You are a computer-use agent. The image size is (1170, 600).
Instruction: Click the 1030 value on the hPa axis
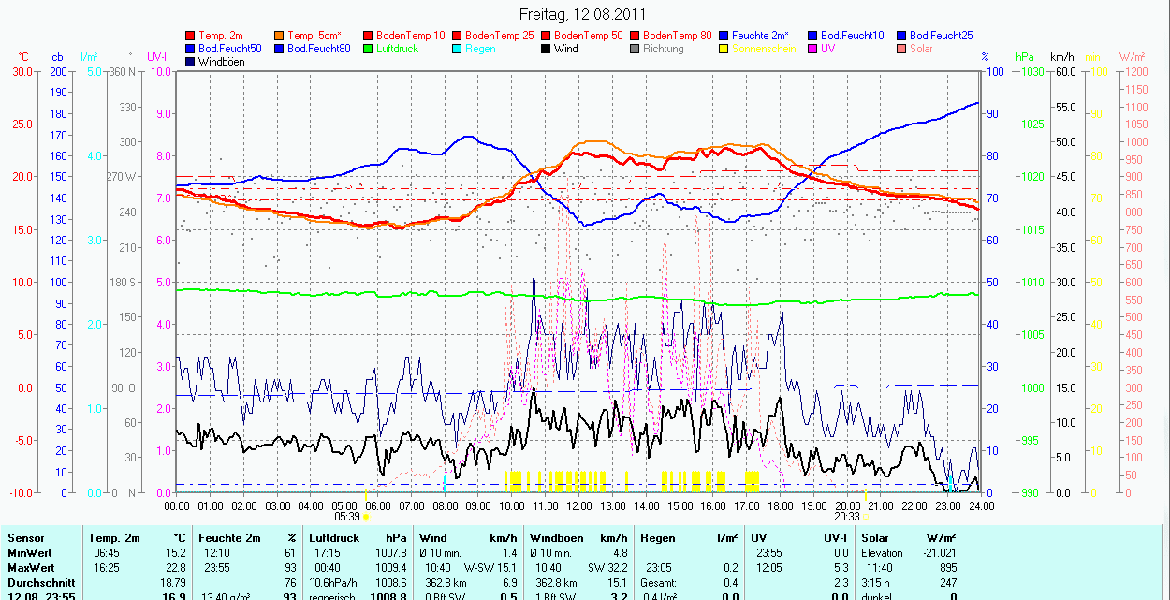tap(1031, 71)
